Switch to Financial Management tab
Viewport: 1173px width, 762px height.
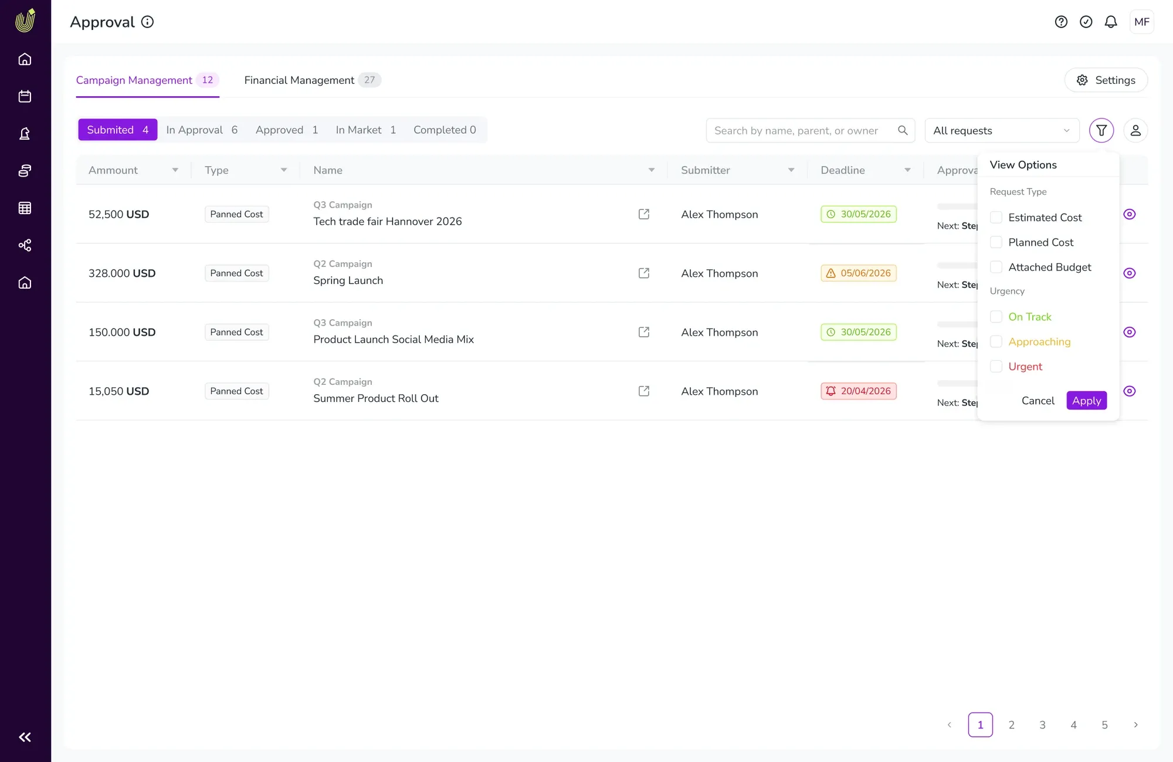click(313, 80)
